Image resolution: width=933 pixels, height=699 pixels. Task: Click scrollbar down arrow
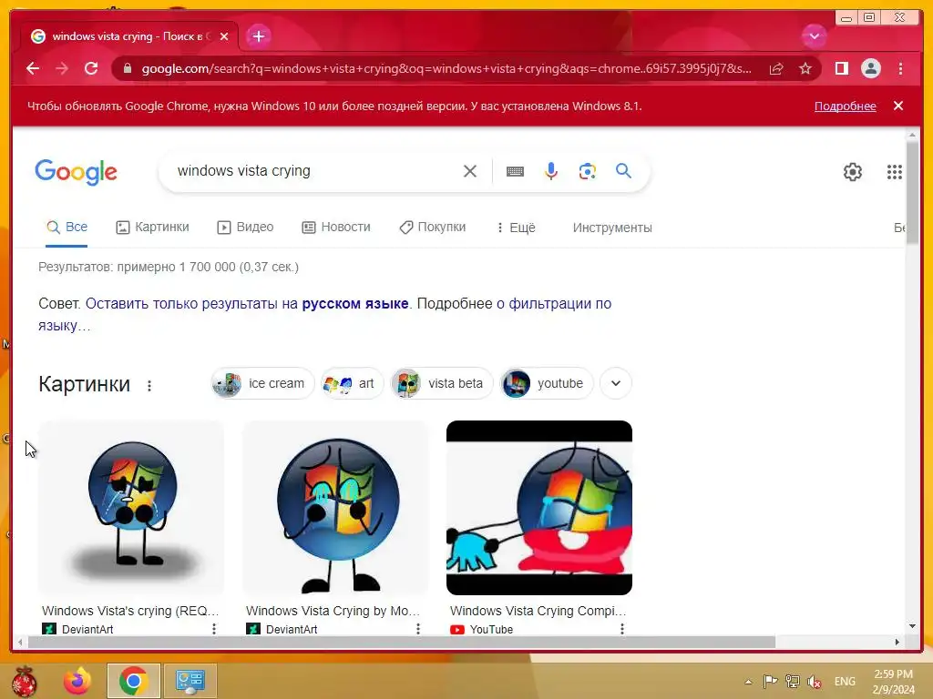point(912,626)
